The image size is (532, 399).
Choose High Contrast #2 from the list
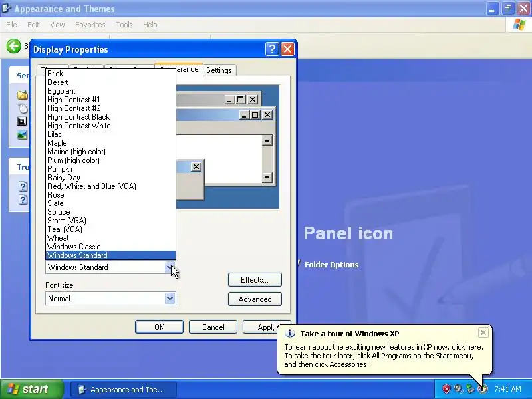(110, 108)
